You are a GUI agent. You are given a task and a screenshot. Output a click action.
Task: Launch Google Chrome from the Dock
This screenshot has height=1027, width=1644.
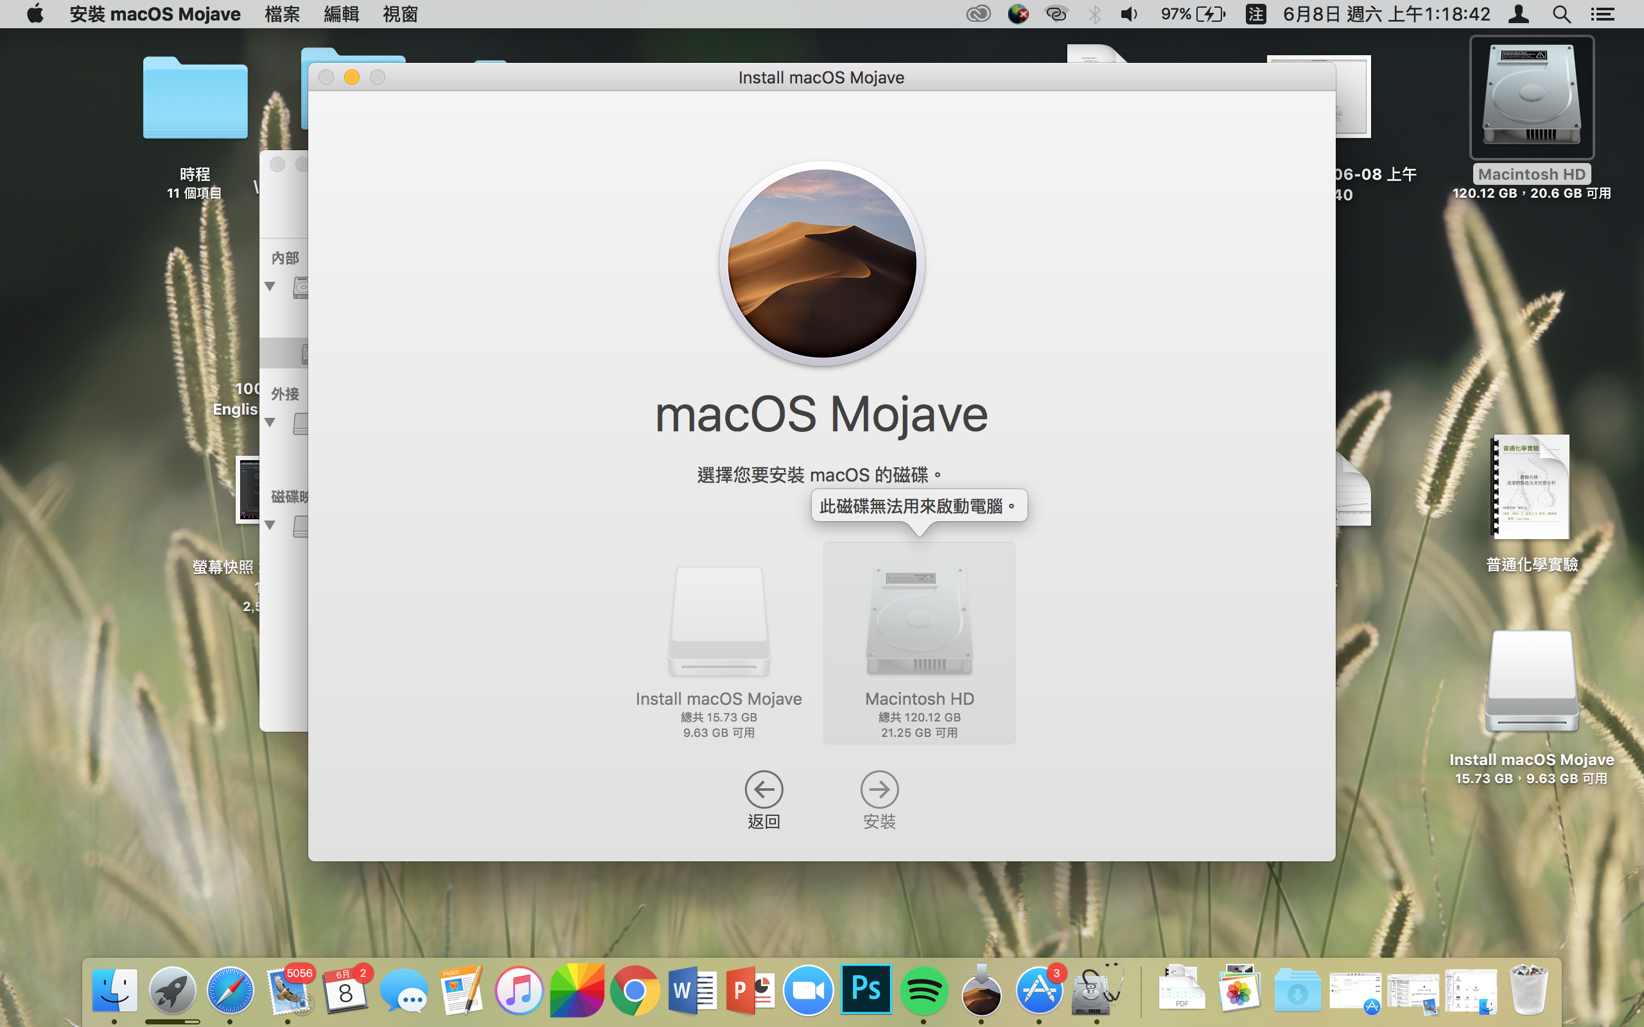(x=634, y=991)
